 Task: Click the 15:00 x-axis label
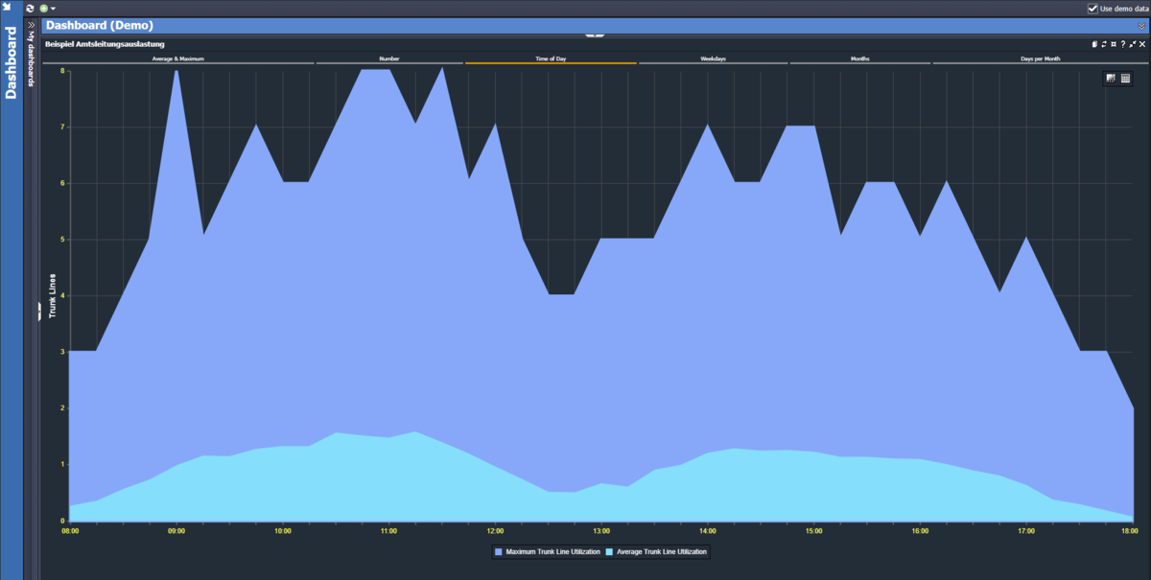pyautogui.click(x=813, y=530)
